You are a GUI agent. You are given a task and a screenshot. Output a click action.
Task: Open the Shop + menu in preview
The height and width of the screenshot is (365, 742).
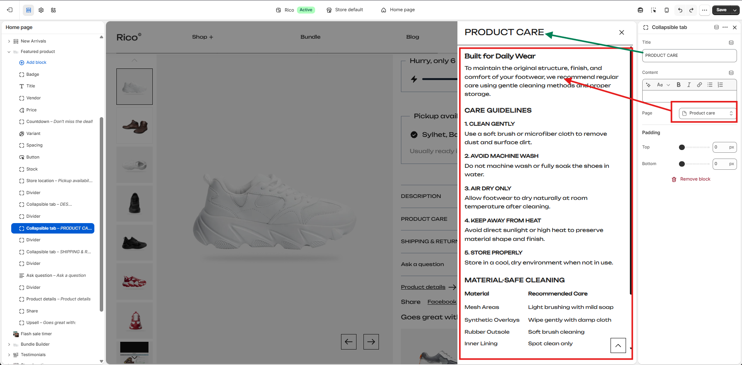203,37
